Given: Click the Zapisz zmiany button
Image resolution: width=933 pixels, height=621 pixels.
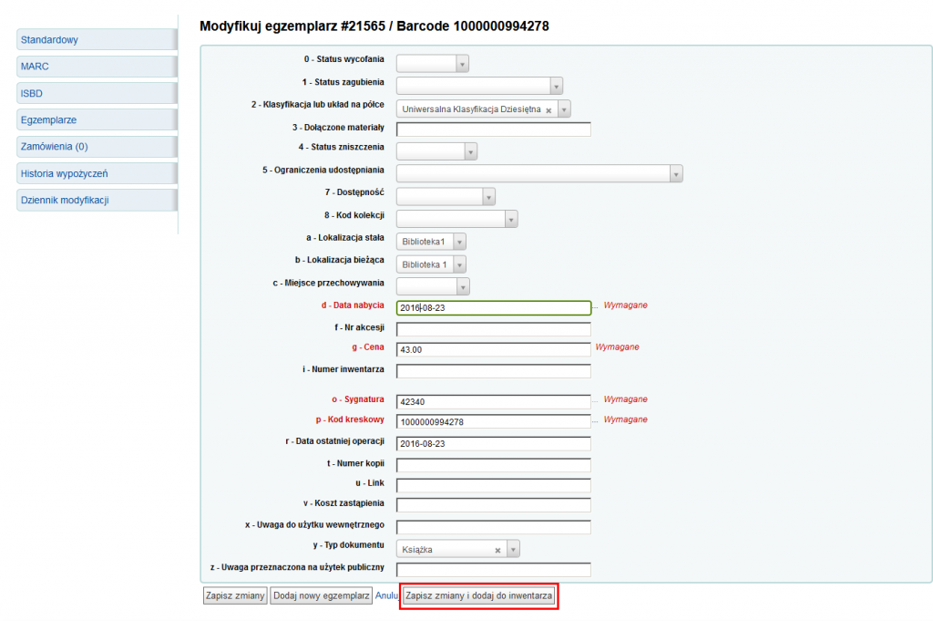Looking at the screenshot, I should pyautogui.click(x=235, y=596).
